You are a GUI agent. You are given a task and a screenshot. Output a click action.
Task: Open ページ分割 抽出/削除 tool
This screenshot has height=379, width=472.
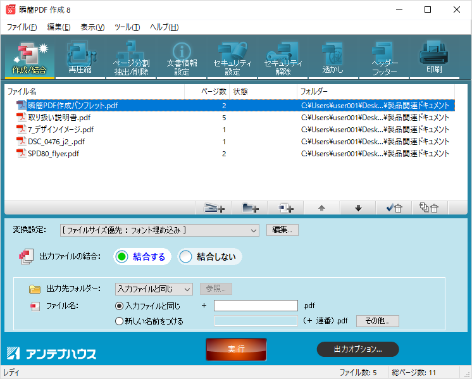(131, 58)
